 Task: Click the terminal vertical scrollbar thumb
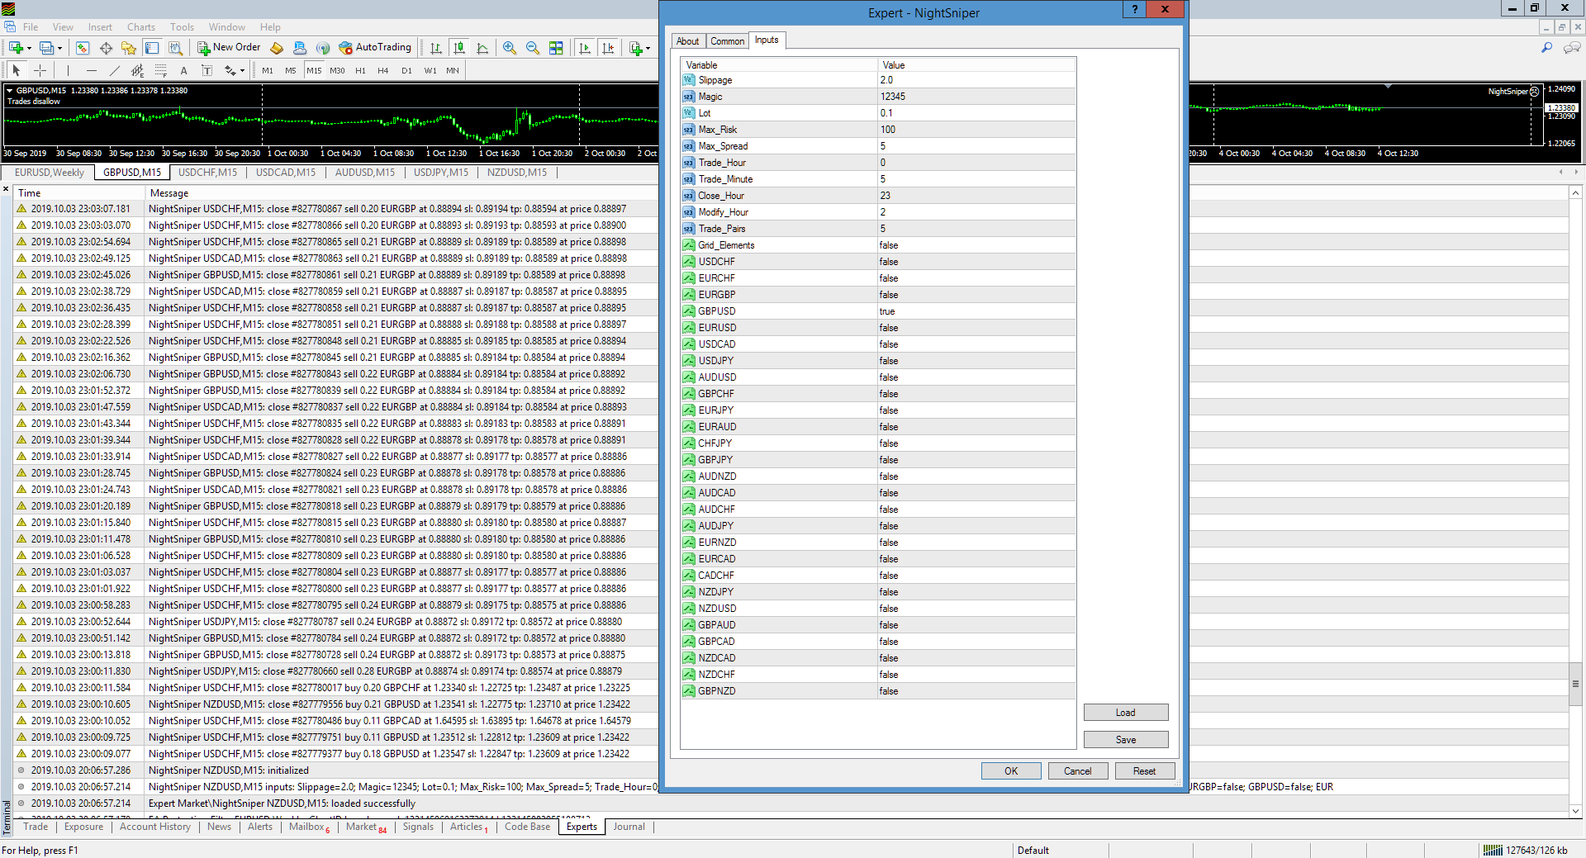[1575, 684]
